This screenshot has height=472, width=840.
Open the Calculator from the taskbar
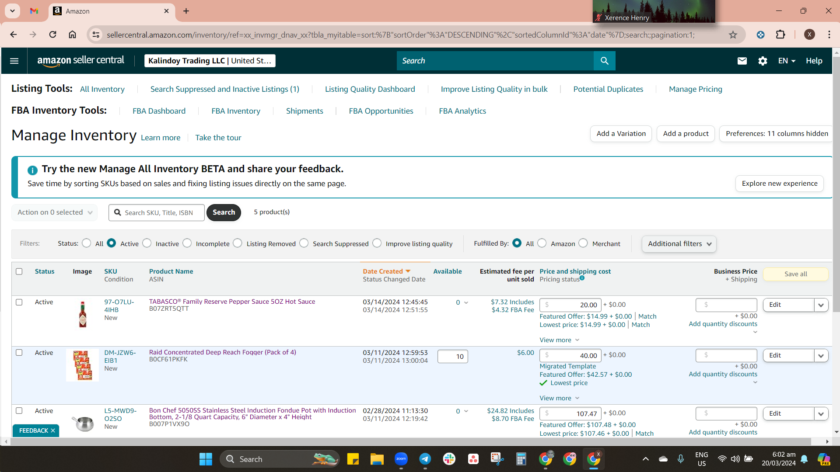521,459
